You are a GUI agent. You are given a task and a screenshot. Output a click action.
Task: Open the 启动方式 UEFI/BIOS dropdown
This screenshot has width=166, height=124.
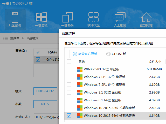(x=46, y=117)
